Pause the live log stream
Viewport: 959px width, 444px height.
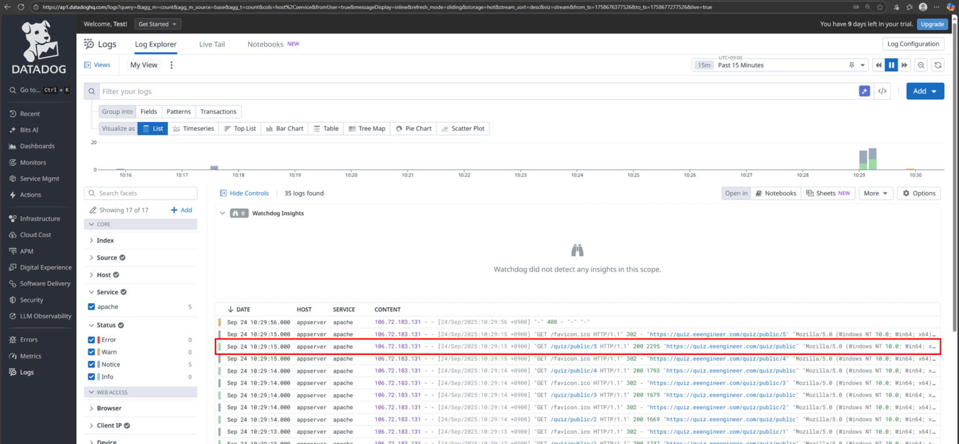tap(892, 65)
